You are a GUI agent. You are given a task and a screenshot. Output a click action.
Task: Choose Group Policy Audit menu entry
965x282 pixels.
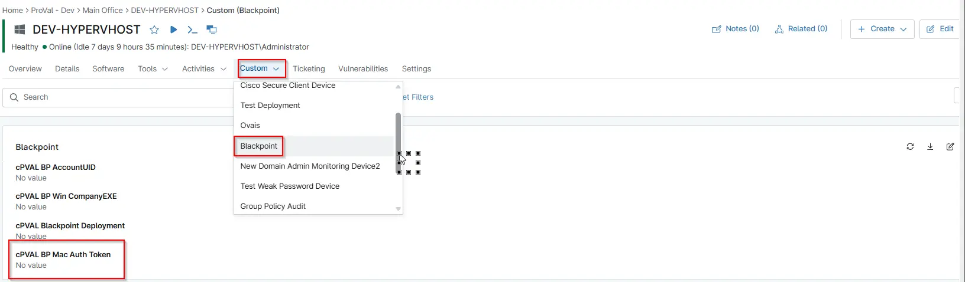273,206
